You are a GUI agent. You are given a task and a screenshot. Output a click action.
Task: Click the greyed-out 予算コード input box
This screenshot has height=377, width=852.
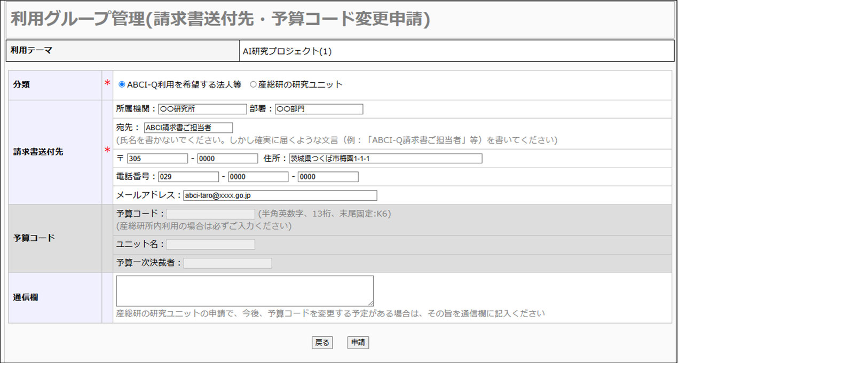coord(211,214)
